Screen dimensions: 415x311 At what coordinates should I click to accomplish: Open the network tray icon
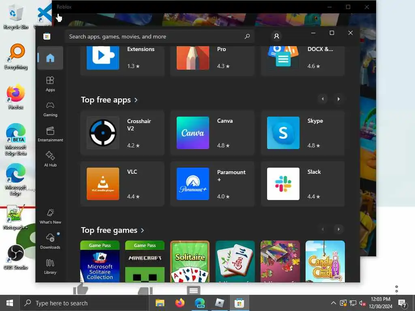tap(353, 303)
